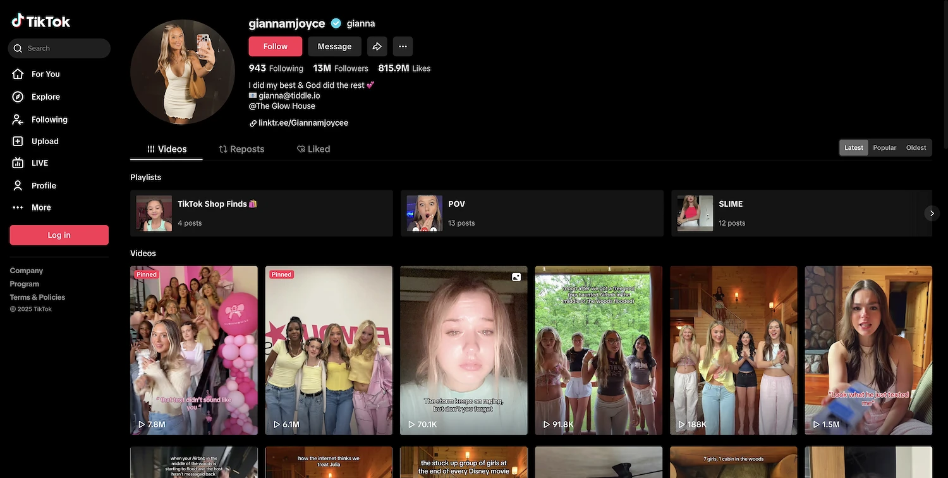Image resolution: width=948 pixels, height=478 pixels.
Task: Open the Explore compass page
Action: pyautogui.click(x=45, y=97)
